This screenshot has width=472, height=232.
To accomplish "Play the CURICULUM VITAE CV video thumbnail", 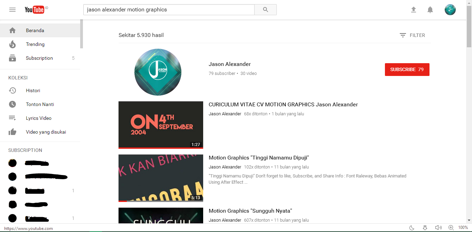I will click(161, 125).
